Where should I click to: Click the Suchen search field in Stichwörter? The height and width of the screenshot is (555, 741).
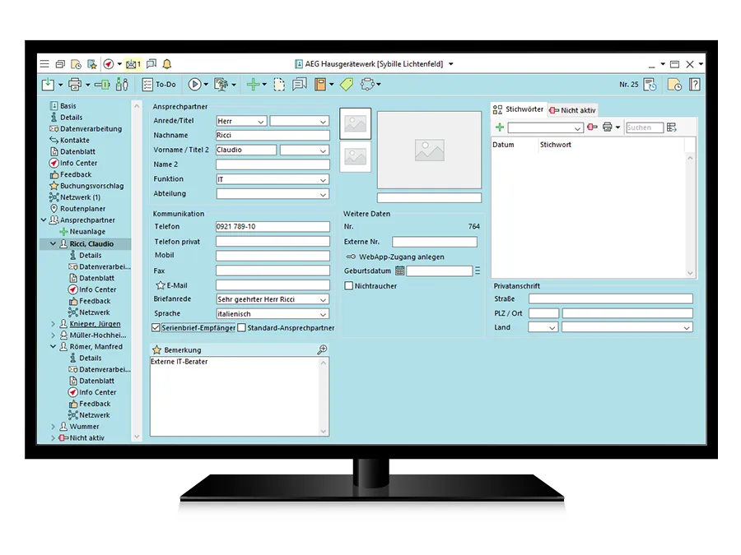click(644, 127)
